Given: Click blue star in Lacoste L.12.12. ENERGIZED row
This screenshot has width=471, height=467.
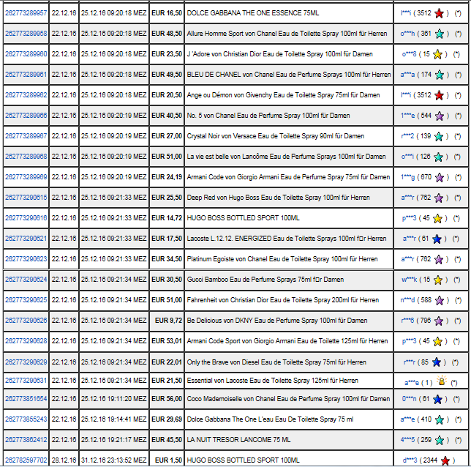Looking at the screenshot, I should [437, 239].
